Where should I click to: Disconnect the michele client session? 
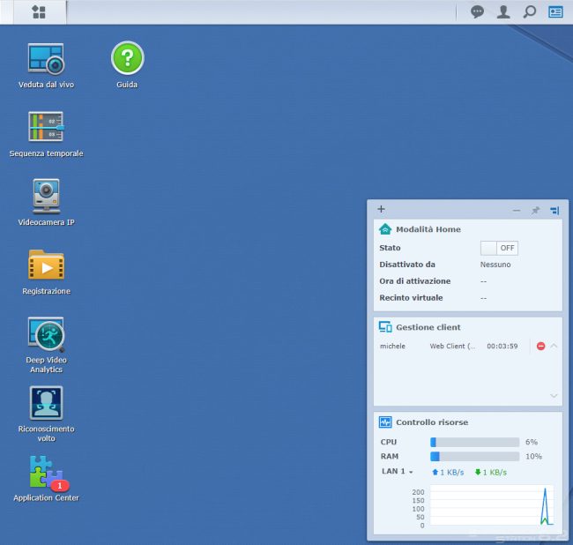(540, 346)
